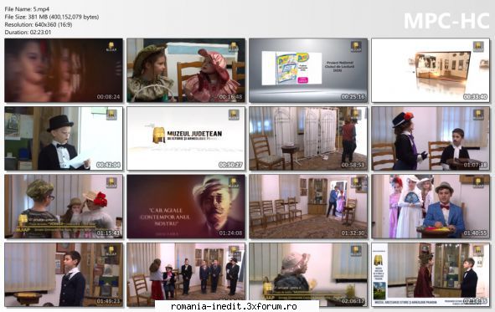This screenshot has width=495, height=312.
Task: Open the frame timestamped 00:58:53
Action: coord(308,138)
